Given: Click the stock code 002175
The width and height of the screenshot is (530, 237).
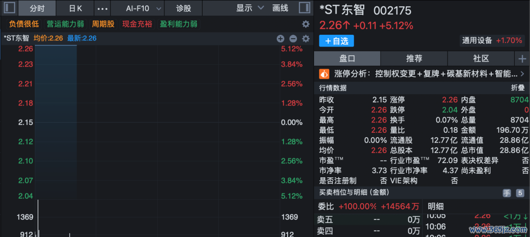Looking at the screenshot, I should tap(393, 11).
